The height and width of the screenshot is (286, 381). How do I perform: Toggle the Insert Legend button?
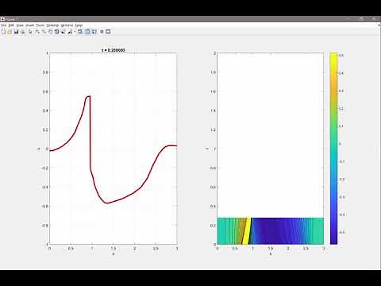click(x=94, y=32)
